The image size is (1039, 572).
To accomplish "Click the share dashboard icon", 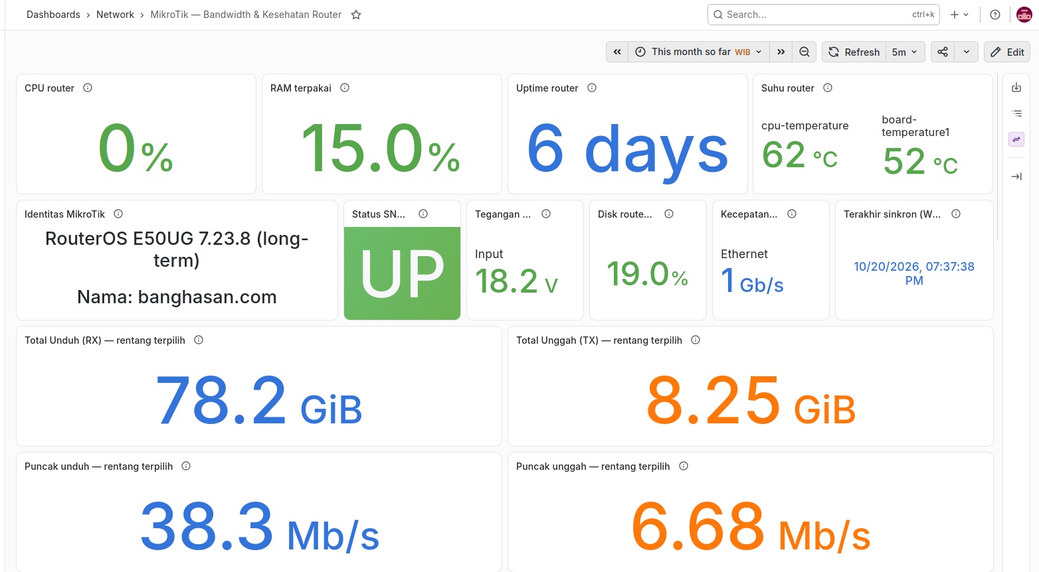I will [x=943, y=52].
